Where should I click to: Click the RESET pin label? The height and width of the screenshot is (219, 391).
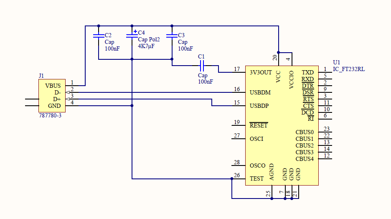pyautogui.click(x=259, y=125)
